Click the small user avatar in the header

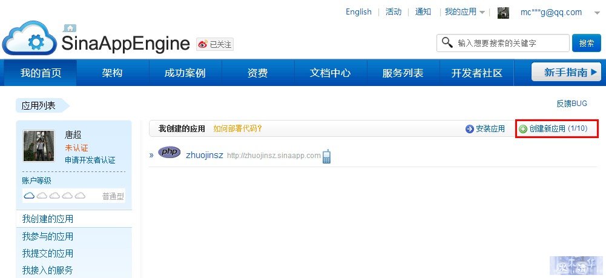click(x=503, y=13)
